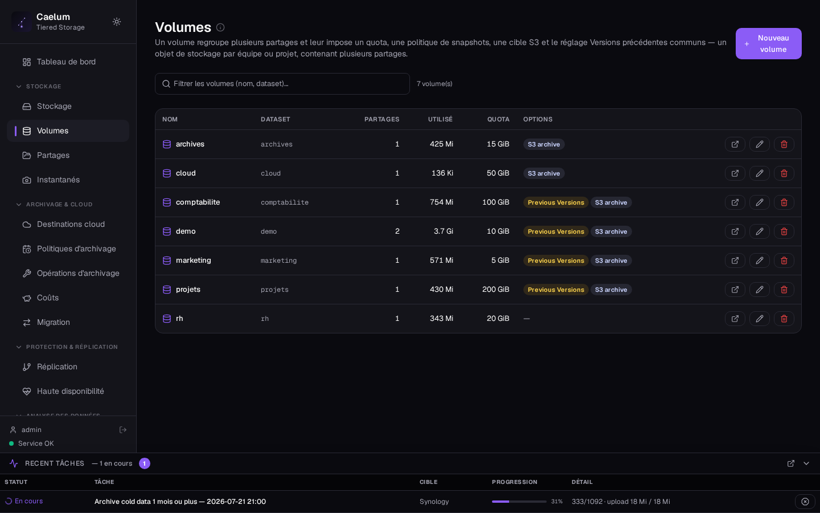Click the running tasks count badge

pyautogui.click(x=145, y=463)
